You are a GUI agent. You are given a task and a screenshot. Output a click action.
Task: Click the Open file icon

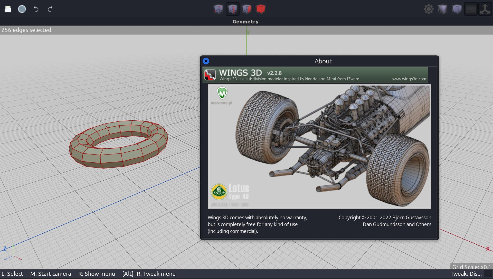[x=8, y=9]
